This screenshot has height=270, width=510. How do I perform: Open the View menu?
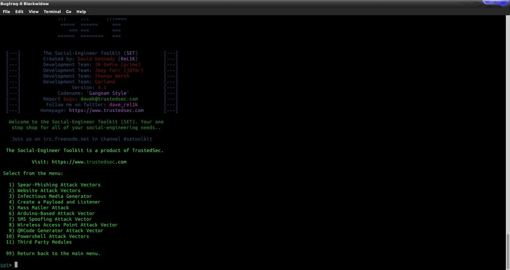[33, 11]
